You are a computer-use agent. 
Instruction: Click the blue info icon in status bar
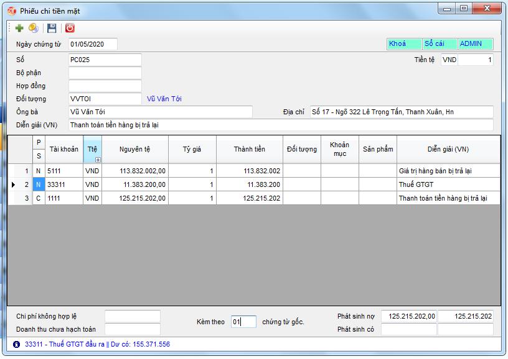point(16,344)
